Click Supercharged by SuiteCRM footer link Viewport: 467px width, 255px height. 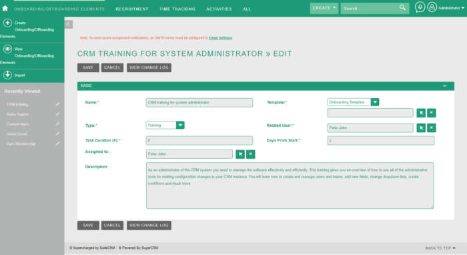92,248
